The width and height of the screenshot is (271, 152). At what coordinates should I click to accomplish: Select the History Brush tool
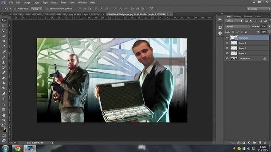pyautogui.click(x=4, y=68)
